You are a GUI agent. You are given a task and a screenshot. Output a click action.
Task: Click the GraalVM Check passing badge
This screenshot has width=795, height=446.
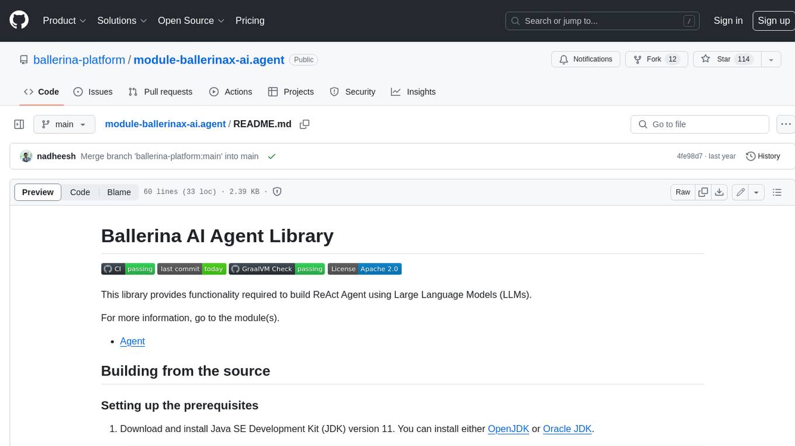click(277, 269)
